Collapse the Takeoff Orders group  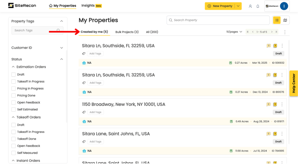pos(13,117)
